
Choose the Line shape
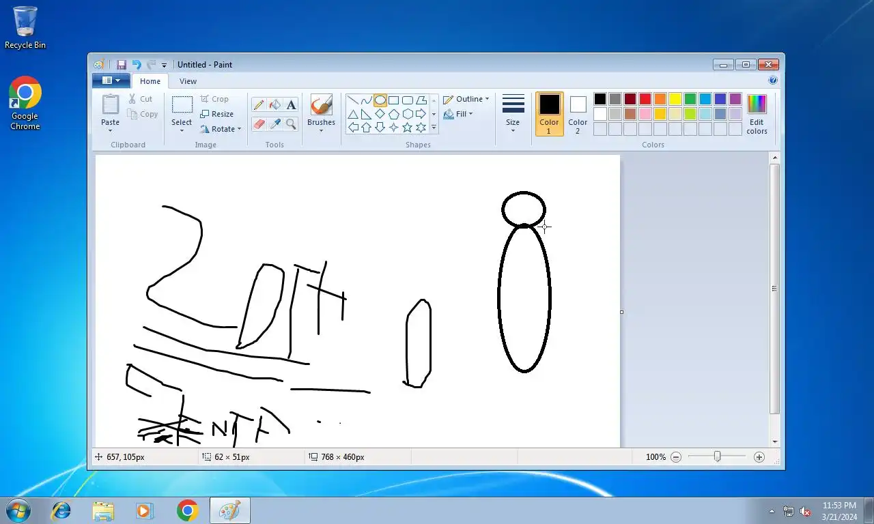click(x=353, y=100)
